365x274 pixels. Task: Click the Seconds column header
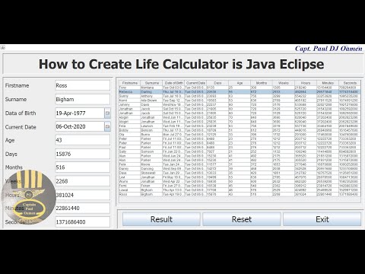click(x=350, y=83)
